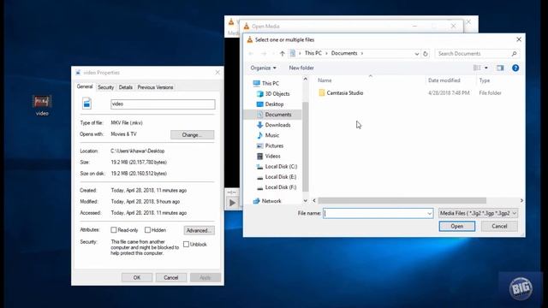Image resolution: width=548 pixels, height=308 pixels.
Task: Close the video Properties window
Action: (217, 72)
